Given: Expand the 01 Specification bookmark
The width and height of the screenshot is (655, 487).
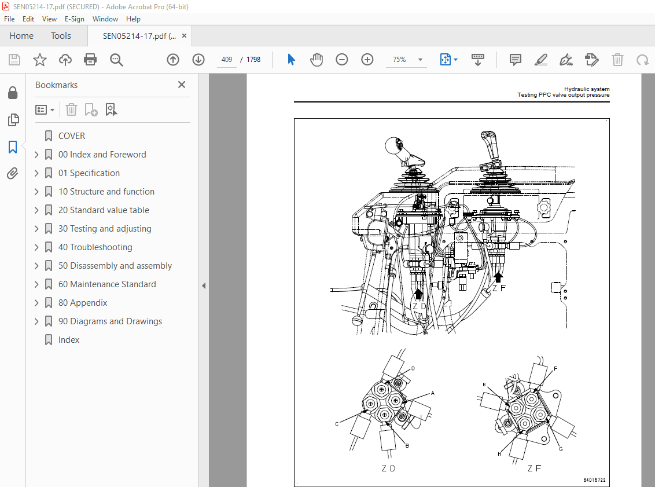Looking at the screenshot, I should (36, 173).
